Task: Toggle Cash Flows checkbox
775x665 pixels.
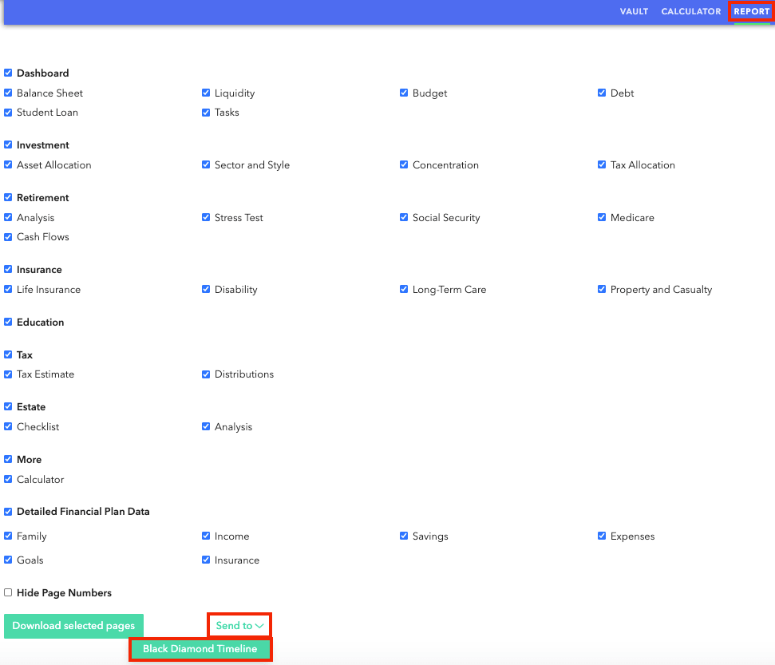Action: pyautogui.click(x=8, y=237)
